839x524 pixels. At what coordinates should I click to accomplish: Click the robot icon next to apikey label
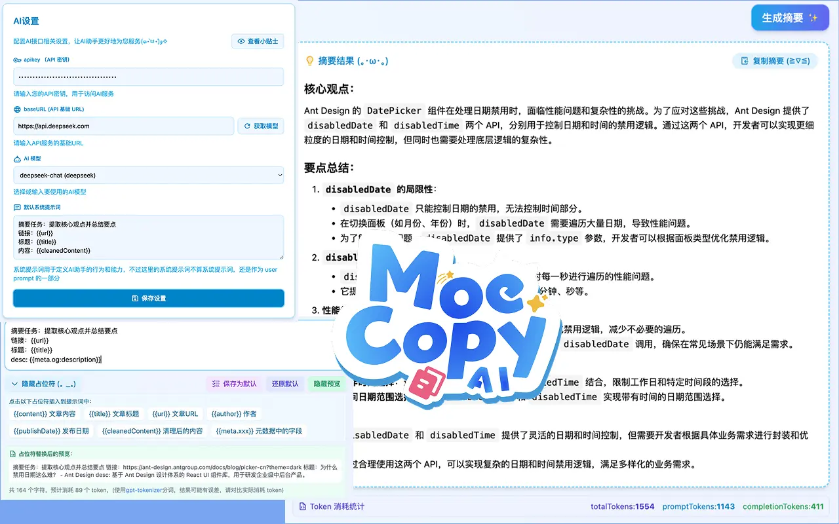point(18,60)
